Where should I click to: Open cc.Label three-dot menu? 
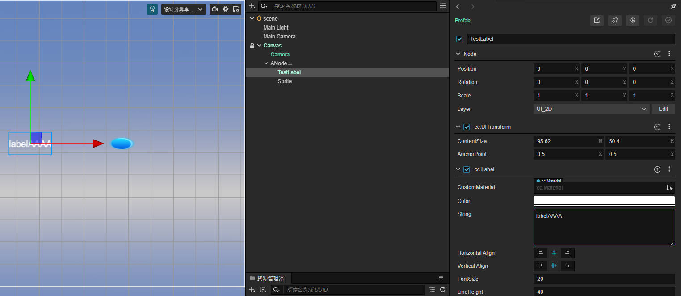(669, 169)
